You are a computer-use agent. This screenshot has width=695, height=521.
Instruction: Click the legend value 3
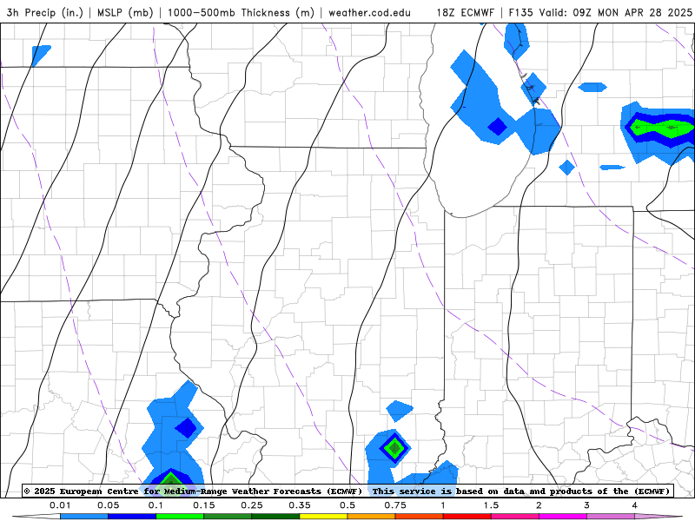[x=587, y=505]
